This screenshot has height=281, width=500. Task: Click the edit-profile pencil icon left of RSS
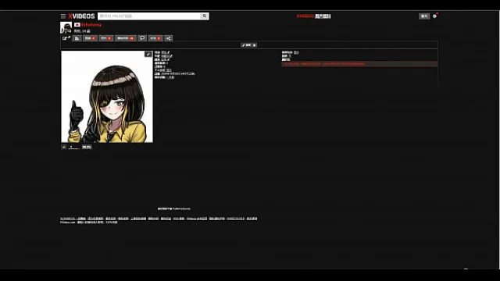(66, 38)
